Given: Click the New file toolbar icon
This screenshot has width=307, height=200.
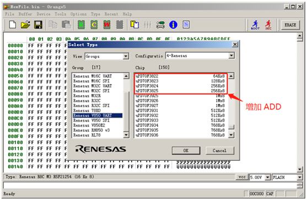Looking at the screenshot, I should coord(13,25).
